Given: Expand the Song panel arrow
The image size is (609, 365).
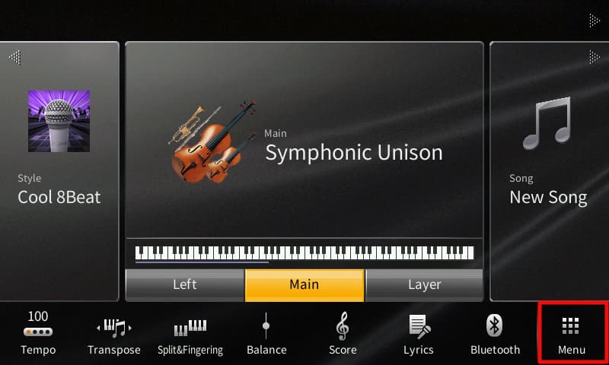Looking at the screenshot, I should click(595, 57).
